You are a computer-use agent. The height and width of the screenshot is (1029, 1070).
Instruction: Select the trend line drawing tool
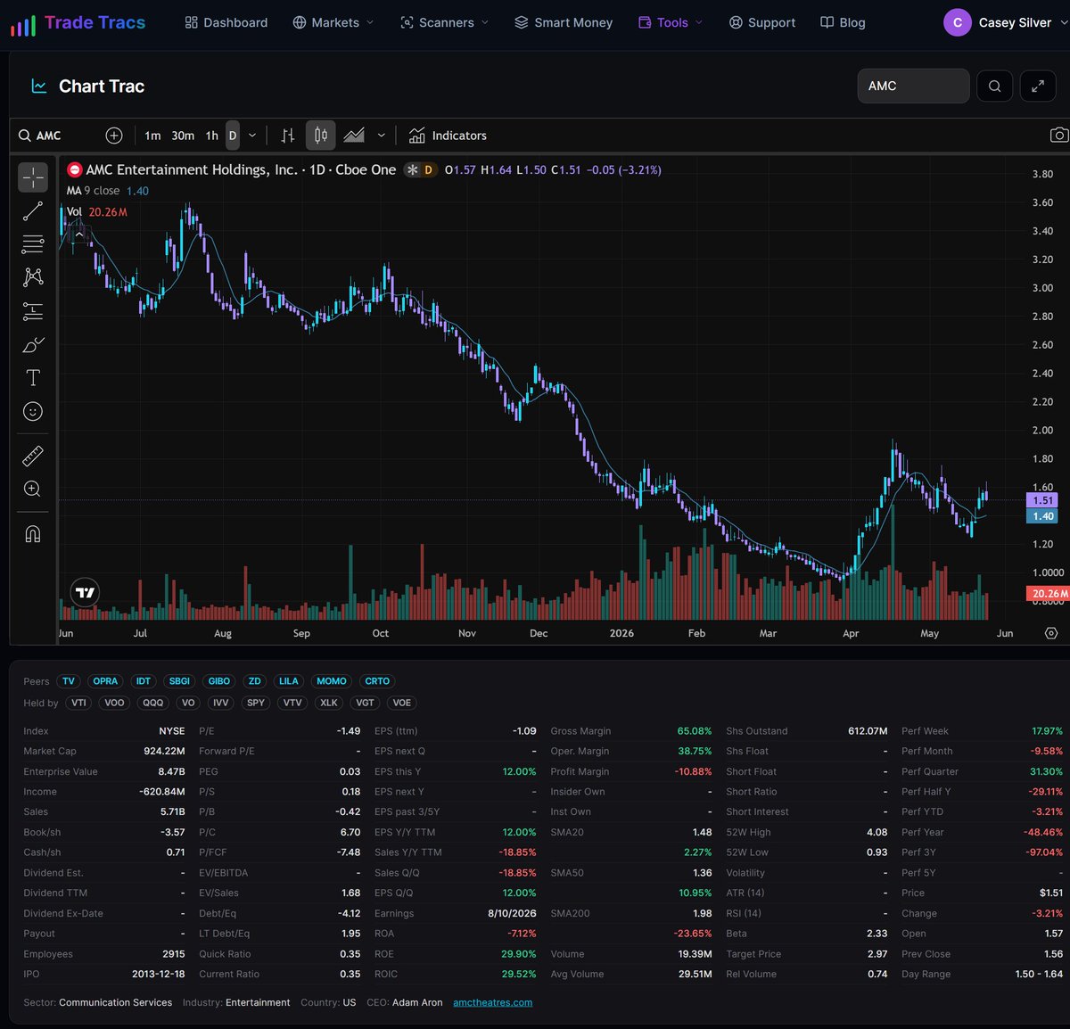pyautogui.click(x=33, y=211)
